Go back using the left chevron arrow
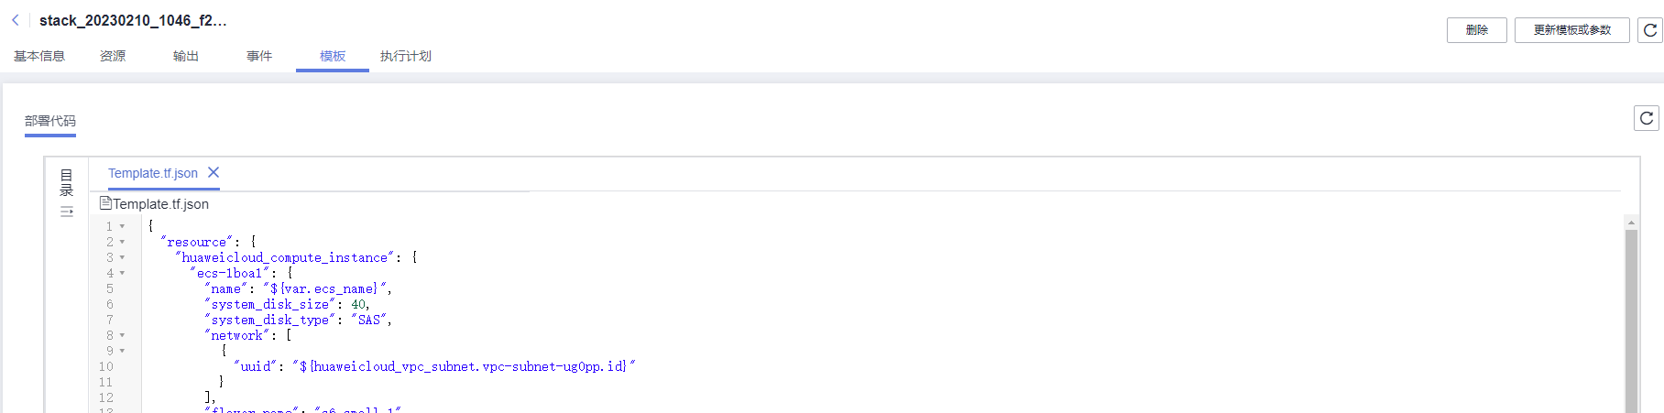This screenshot has height=413, width=1664. click(x=16, y=20)
